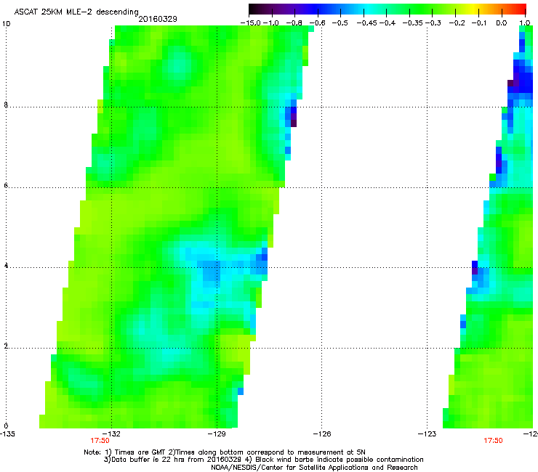This screenshot has width=538, height=472.
Task: Click the -0.45 colorbar label
Action: pos(367,23)
